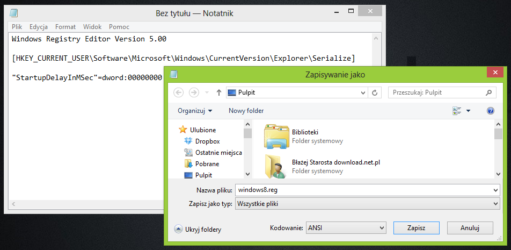Click the notepad icon in Zapisywanie jako title bar
Image resolution: width=511 pixels, height=250 pixels.
pyautogui.click(x=174, y=74)
